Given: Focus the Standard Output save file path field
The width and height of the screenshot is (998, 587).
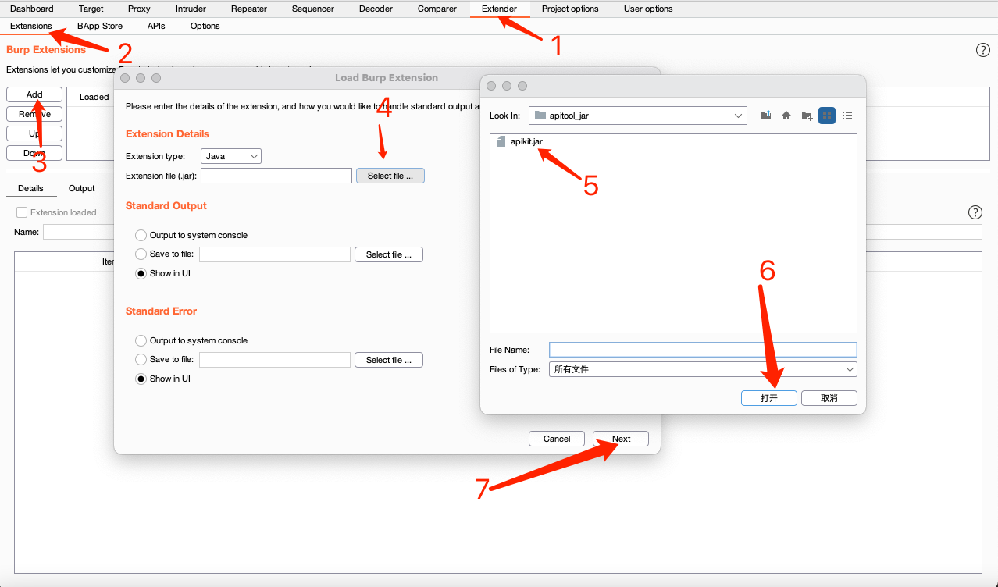Looking at the screenshot, I should pos(275,254).
